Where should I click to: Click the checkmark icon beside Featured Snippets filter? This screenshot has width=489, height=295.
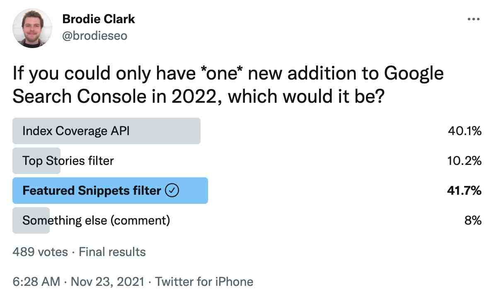point(172,190)
